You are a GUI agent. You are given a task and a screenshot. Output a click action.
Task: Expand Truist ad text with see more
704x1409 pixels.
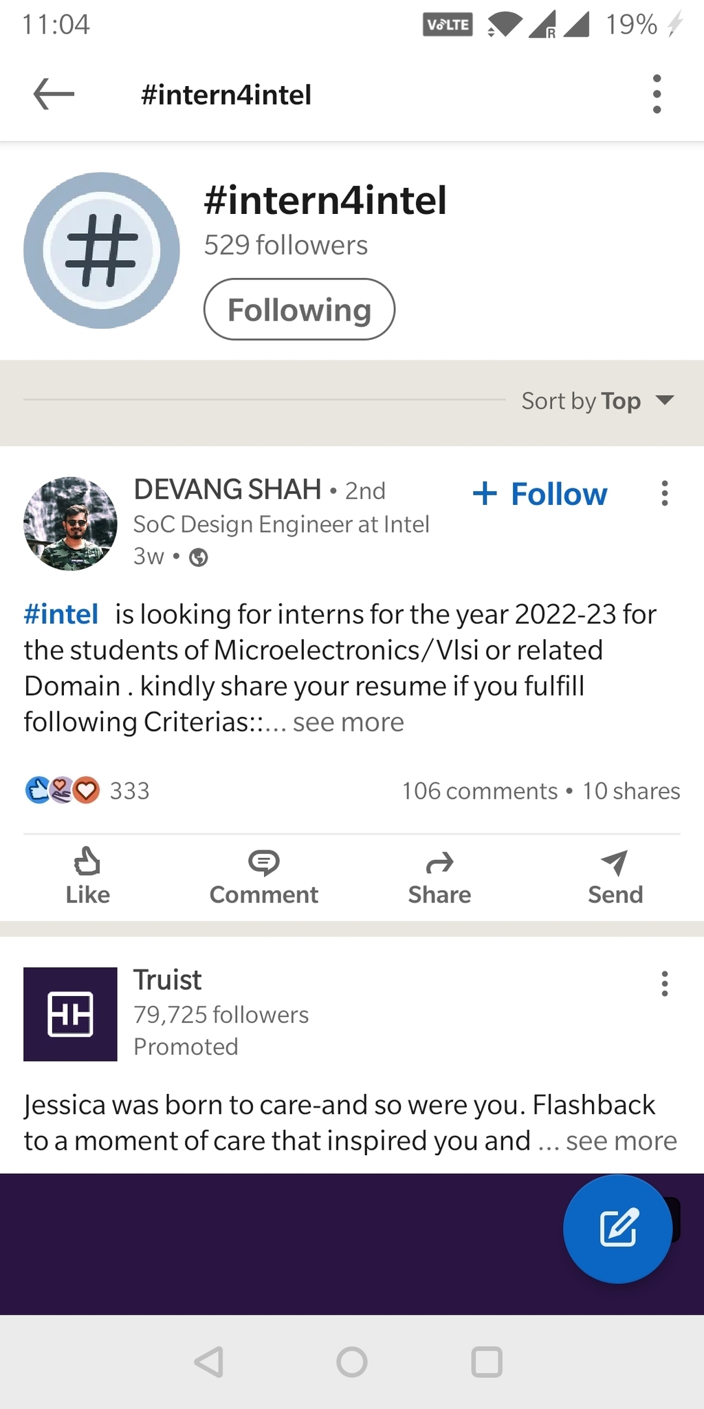tap(621, 1141)
